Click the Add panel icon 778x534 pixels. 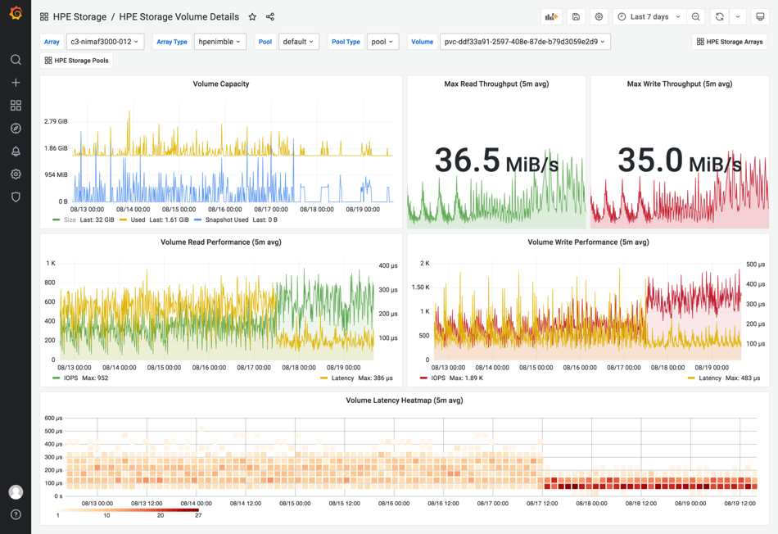coord(551,17)
